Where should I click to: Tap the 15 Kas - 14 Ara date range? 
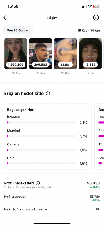88,31
